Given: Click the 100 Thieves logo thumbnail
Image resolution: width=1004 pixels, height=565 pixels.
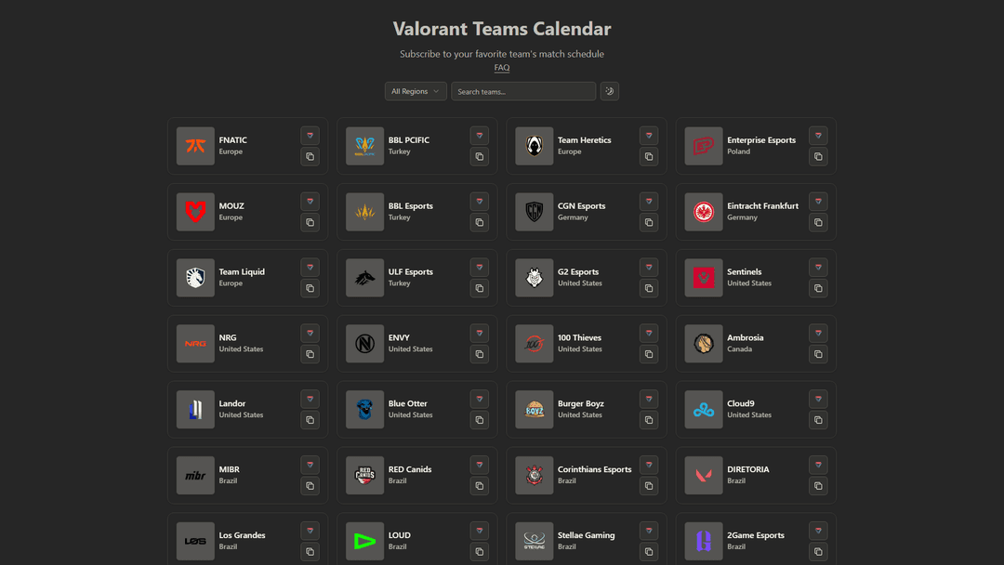Looking at the screenshot, I should (534, 343).
